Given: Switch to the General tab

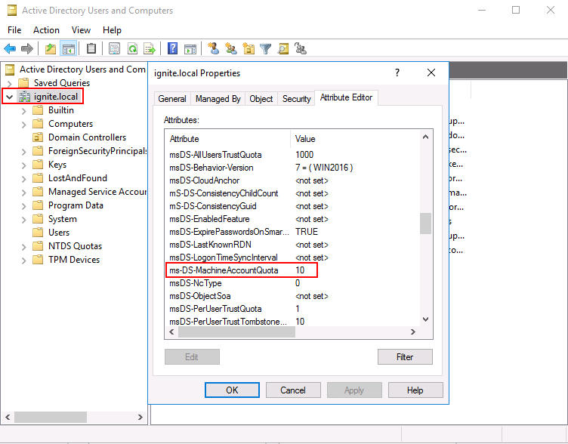Looking at the screenshot, I should coord(172,99).
